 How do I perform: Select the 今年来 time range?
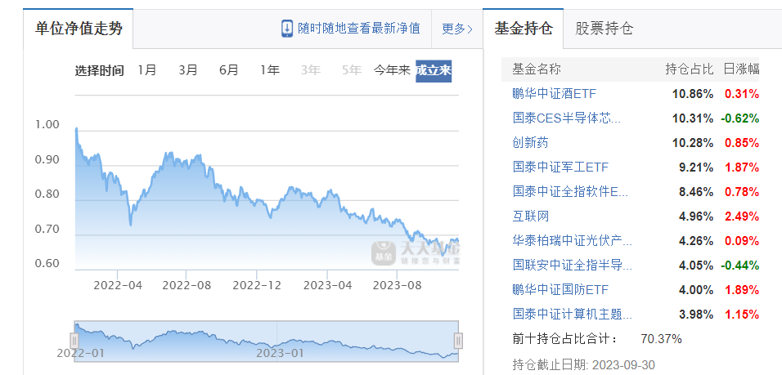pos(392,70)
